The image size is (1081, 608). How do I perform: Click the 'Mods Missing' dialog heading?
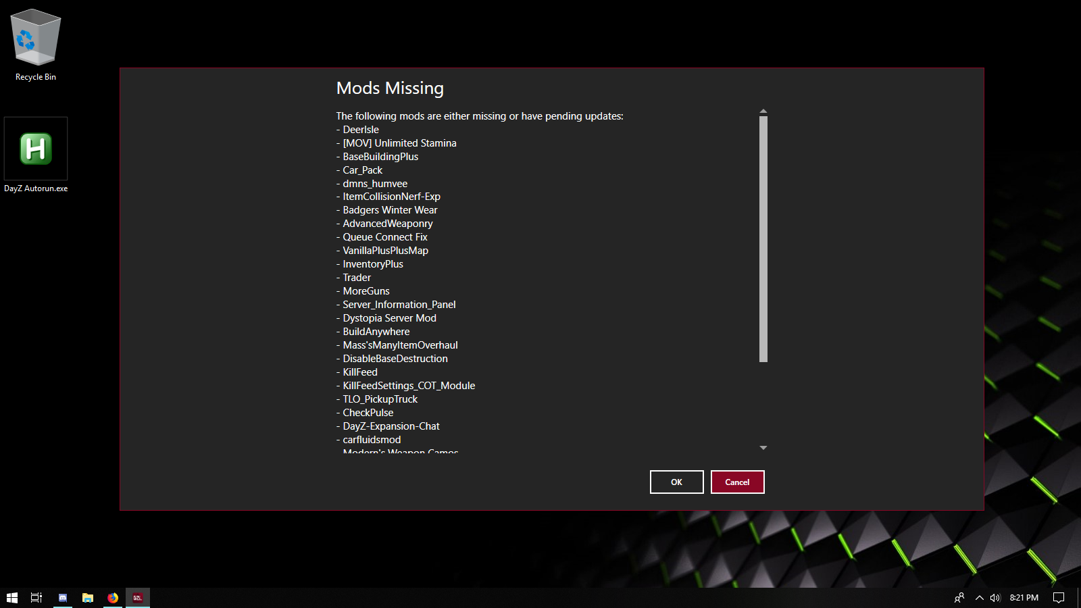[390, 88]
